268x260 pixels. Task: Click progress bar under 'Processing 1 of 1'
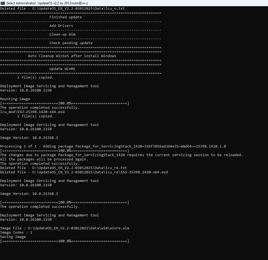tap(64, 151)
